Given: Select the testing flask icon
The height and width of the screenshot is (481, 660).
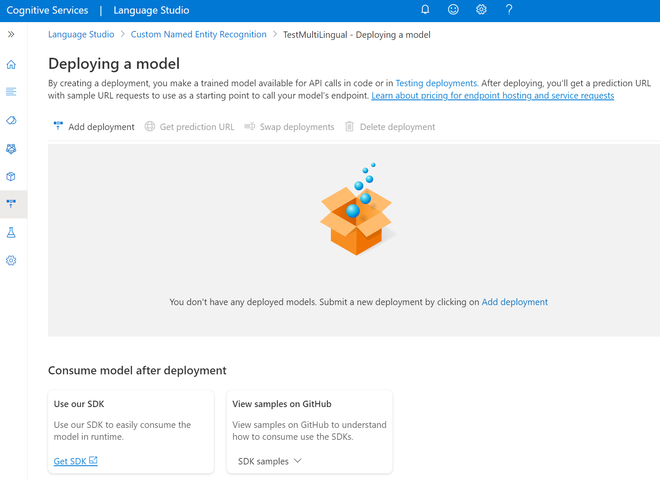Looking at the screenshot, I should click(11, 232).
